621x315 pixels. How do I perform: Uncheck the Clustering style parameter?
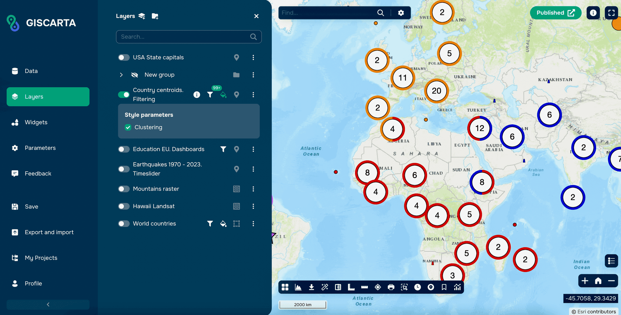click(x=128, y=127)
